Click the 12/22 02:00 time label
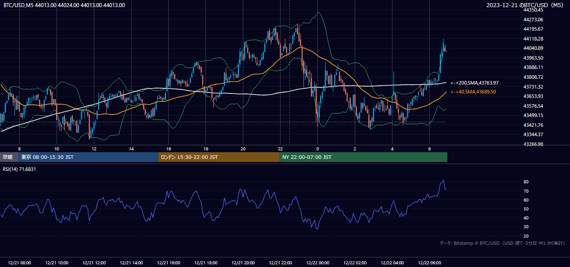 tap(355, 263)
